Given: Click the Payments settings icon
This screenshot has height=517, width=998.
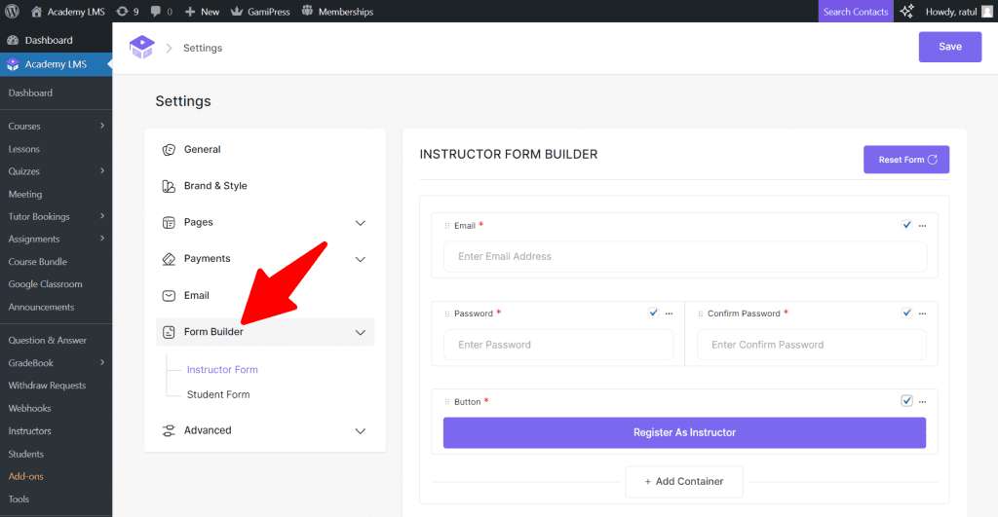Looking at the screenshot, I should point(169,259).
